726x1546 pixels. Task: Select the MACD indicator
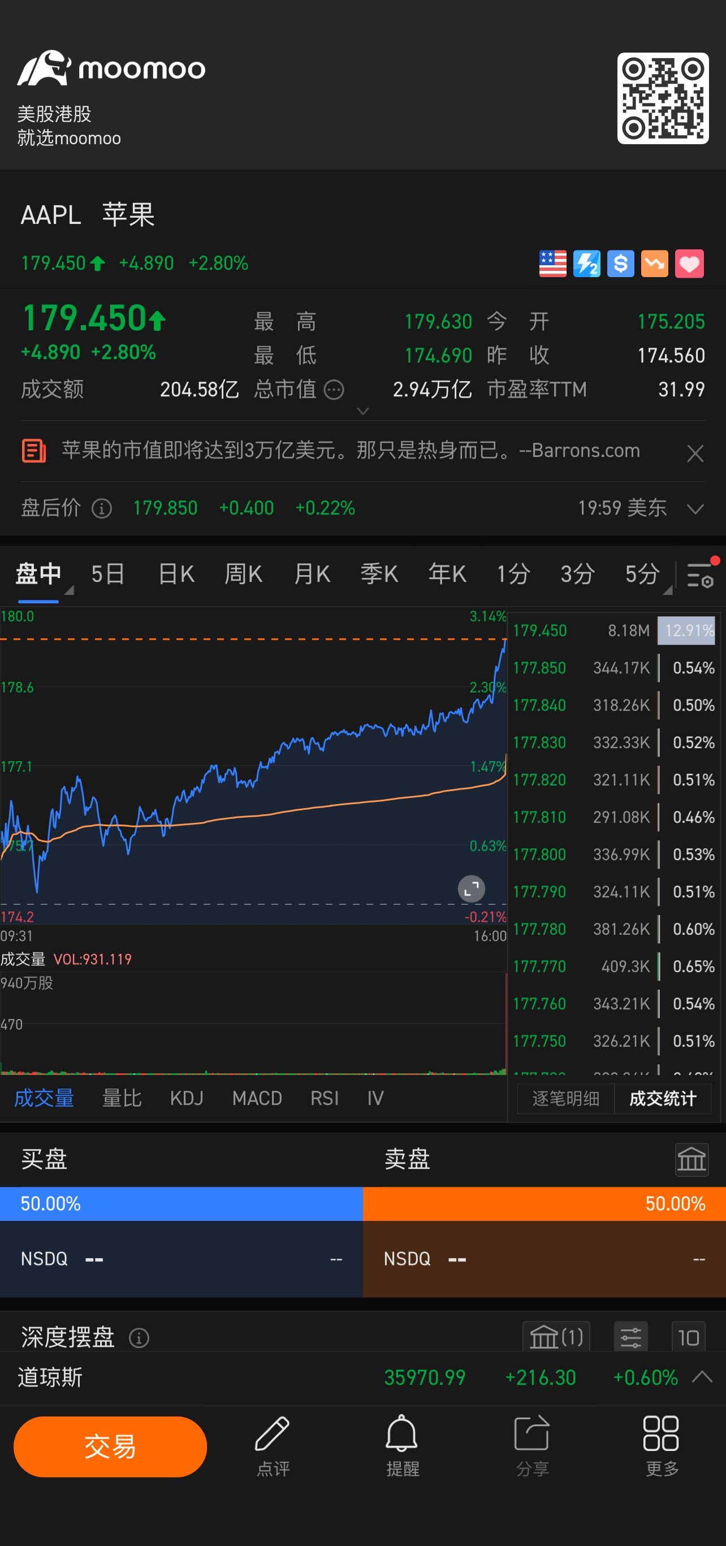point(257,1098)
